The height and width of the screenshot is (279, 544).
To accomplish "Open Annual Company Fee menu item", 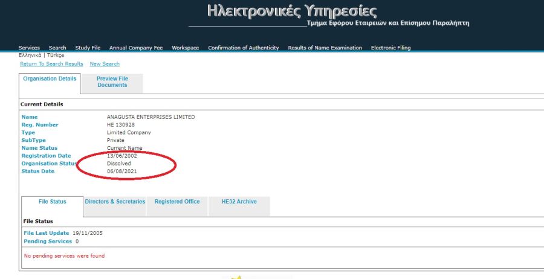I will [x=136, y=48].
